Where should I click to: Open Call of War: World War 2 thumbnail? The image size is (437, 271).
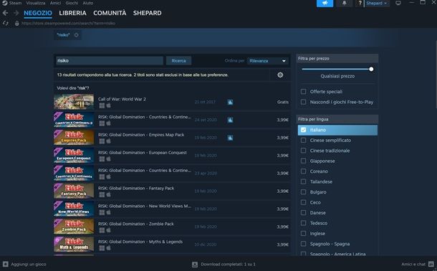(x=74, y=102)
